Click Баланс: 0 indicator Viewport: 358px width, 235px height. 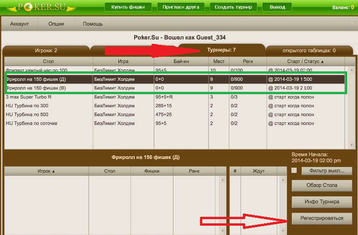[343, 7]
